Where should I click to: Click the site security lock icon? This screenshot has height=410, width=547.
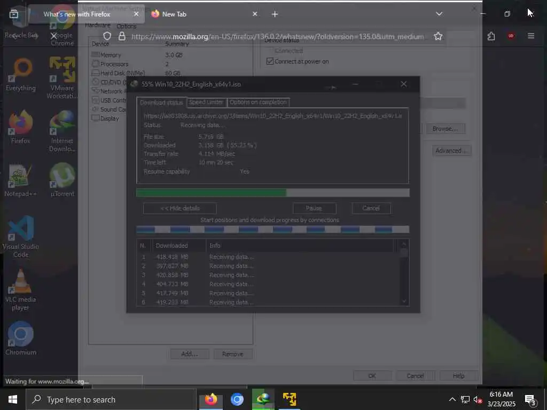[x=122, y=36]
